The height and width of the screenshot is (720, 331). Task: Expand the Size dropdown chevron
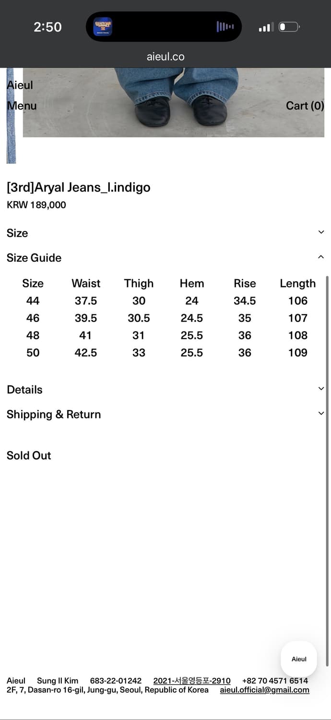321,232
